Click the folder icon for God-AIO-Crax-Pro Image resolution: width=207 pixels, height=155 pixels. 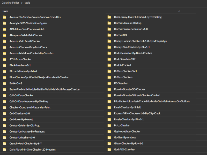[109, 150]
